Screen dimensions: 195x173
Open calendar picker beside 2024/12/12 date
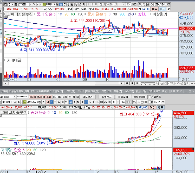coord(169,5)
